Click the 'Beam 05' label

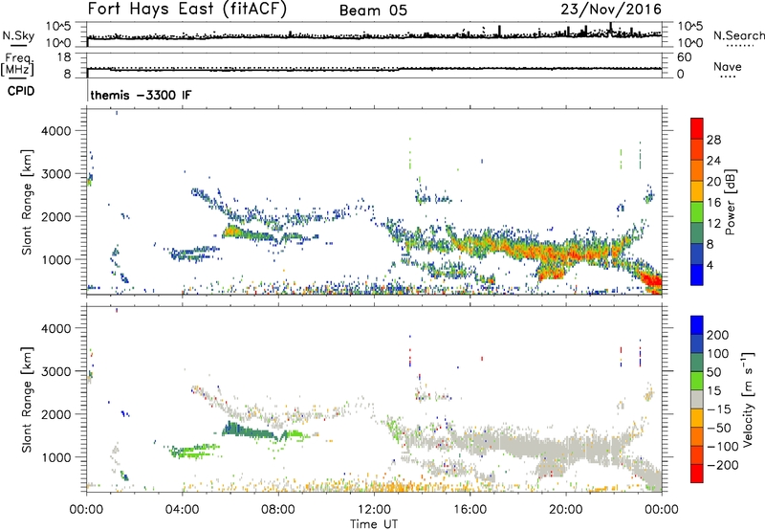coord(373,11)
